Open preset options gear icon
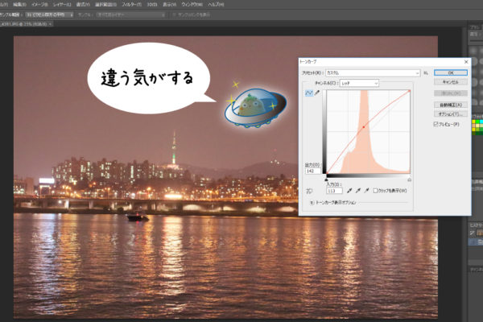 pos(427,72)
